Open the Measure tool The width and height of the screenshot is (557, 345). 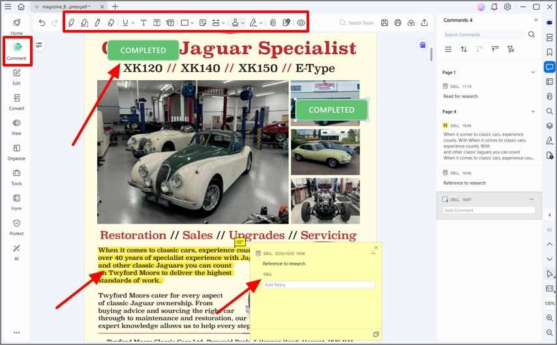point(216,23)
